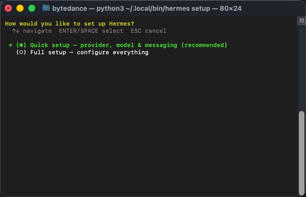
Task: Click the scrollbar track above the thumb
Action: tap(302, 69)
